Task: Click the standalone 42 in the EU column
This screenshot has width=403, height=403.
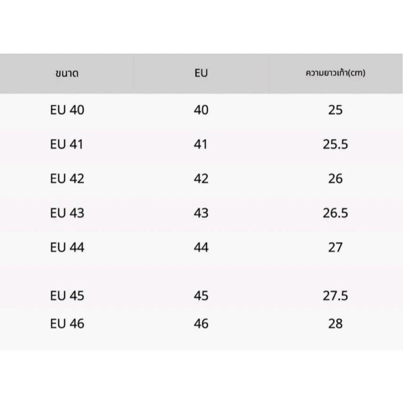Action: coord(201,178)
